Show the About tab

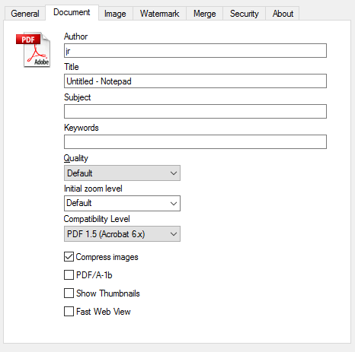coord(283,14)
